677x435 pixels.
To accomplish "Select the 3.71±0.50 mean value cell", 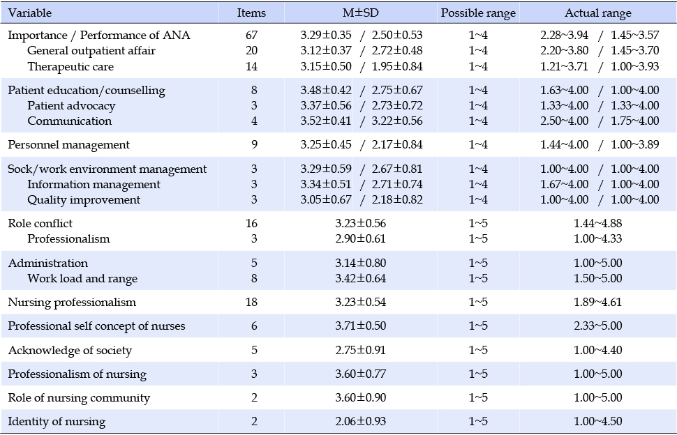I will pyautogui.click(x=361, y=326).
